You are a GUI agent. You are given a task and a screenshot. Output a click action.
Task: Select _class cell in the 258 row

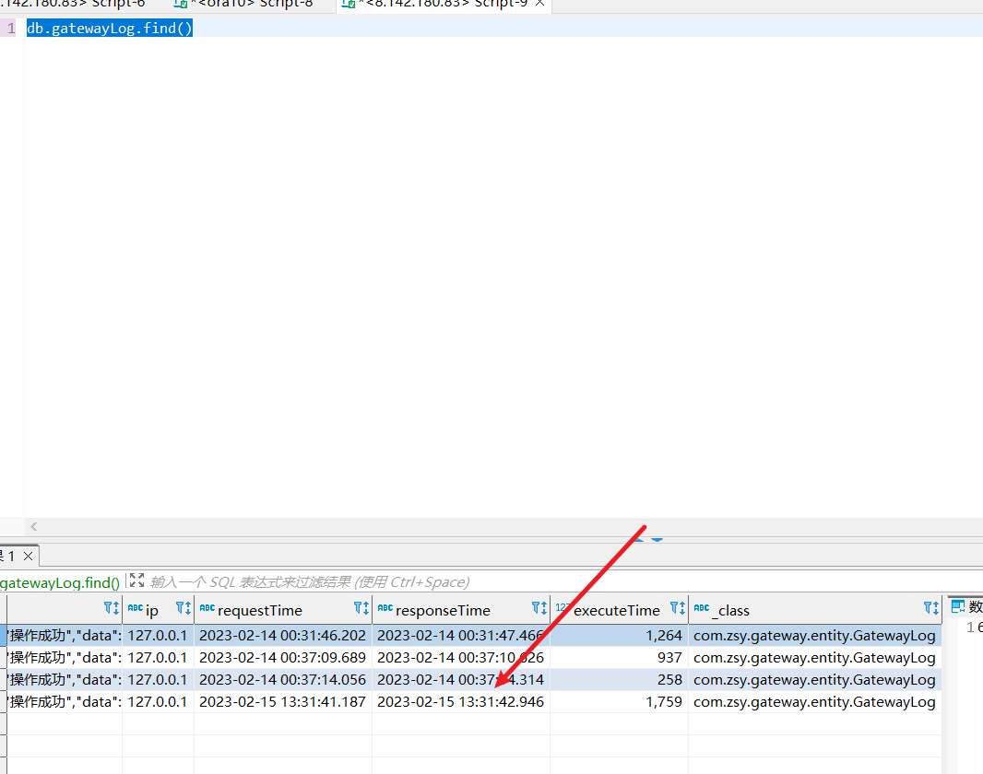tap(815, 679)
